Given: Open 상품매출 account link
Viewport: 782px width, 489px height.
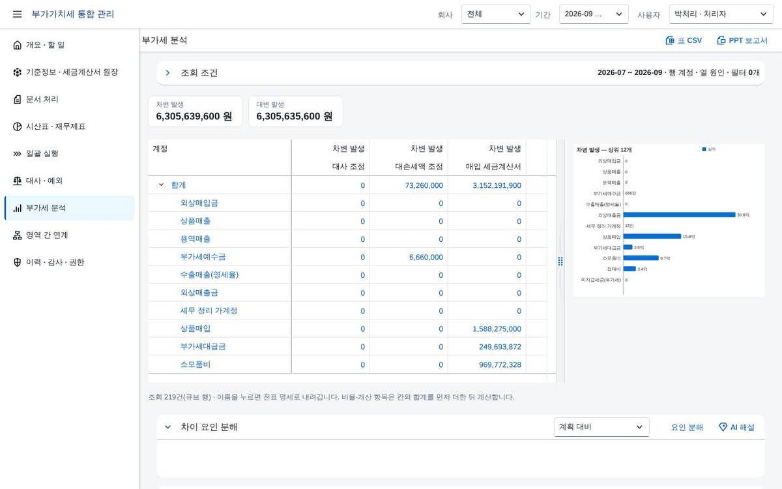Looking at the screenshot, I should click(x=195, y=221).
